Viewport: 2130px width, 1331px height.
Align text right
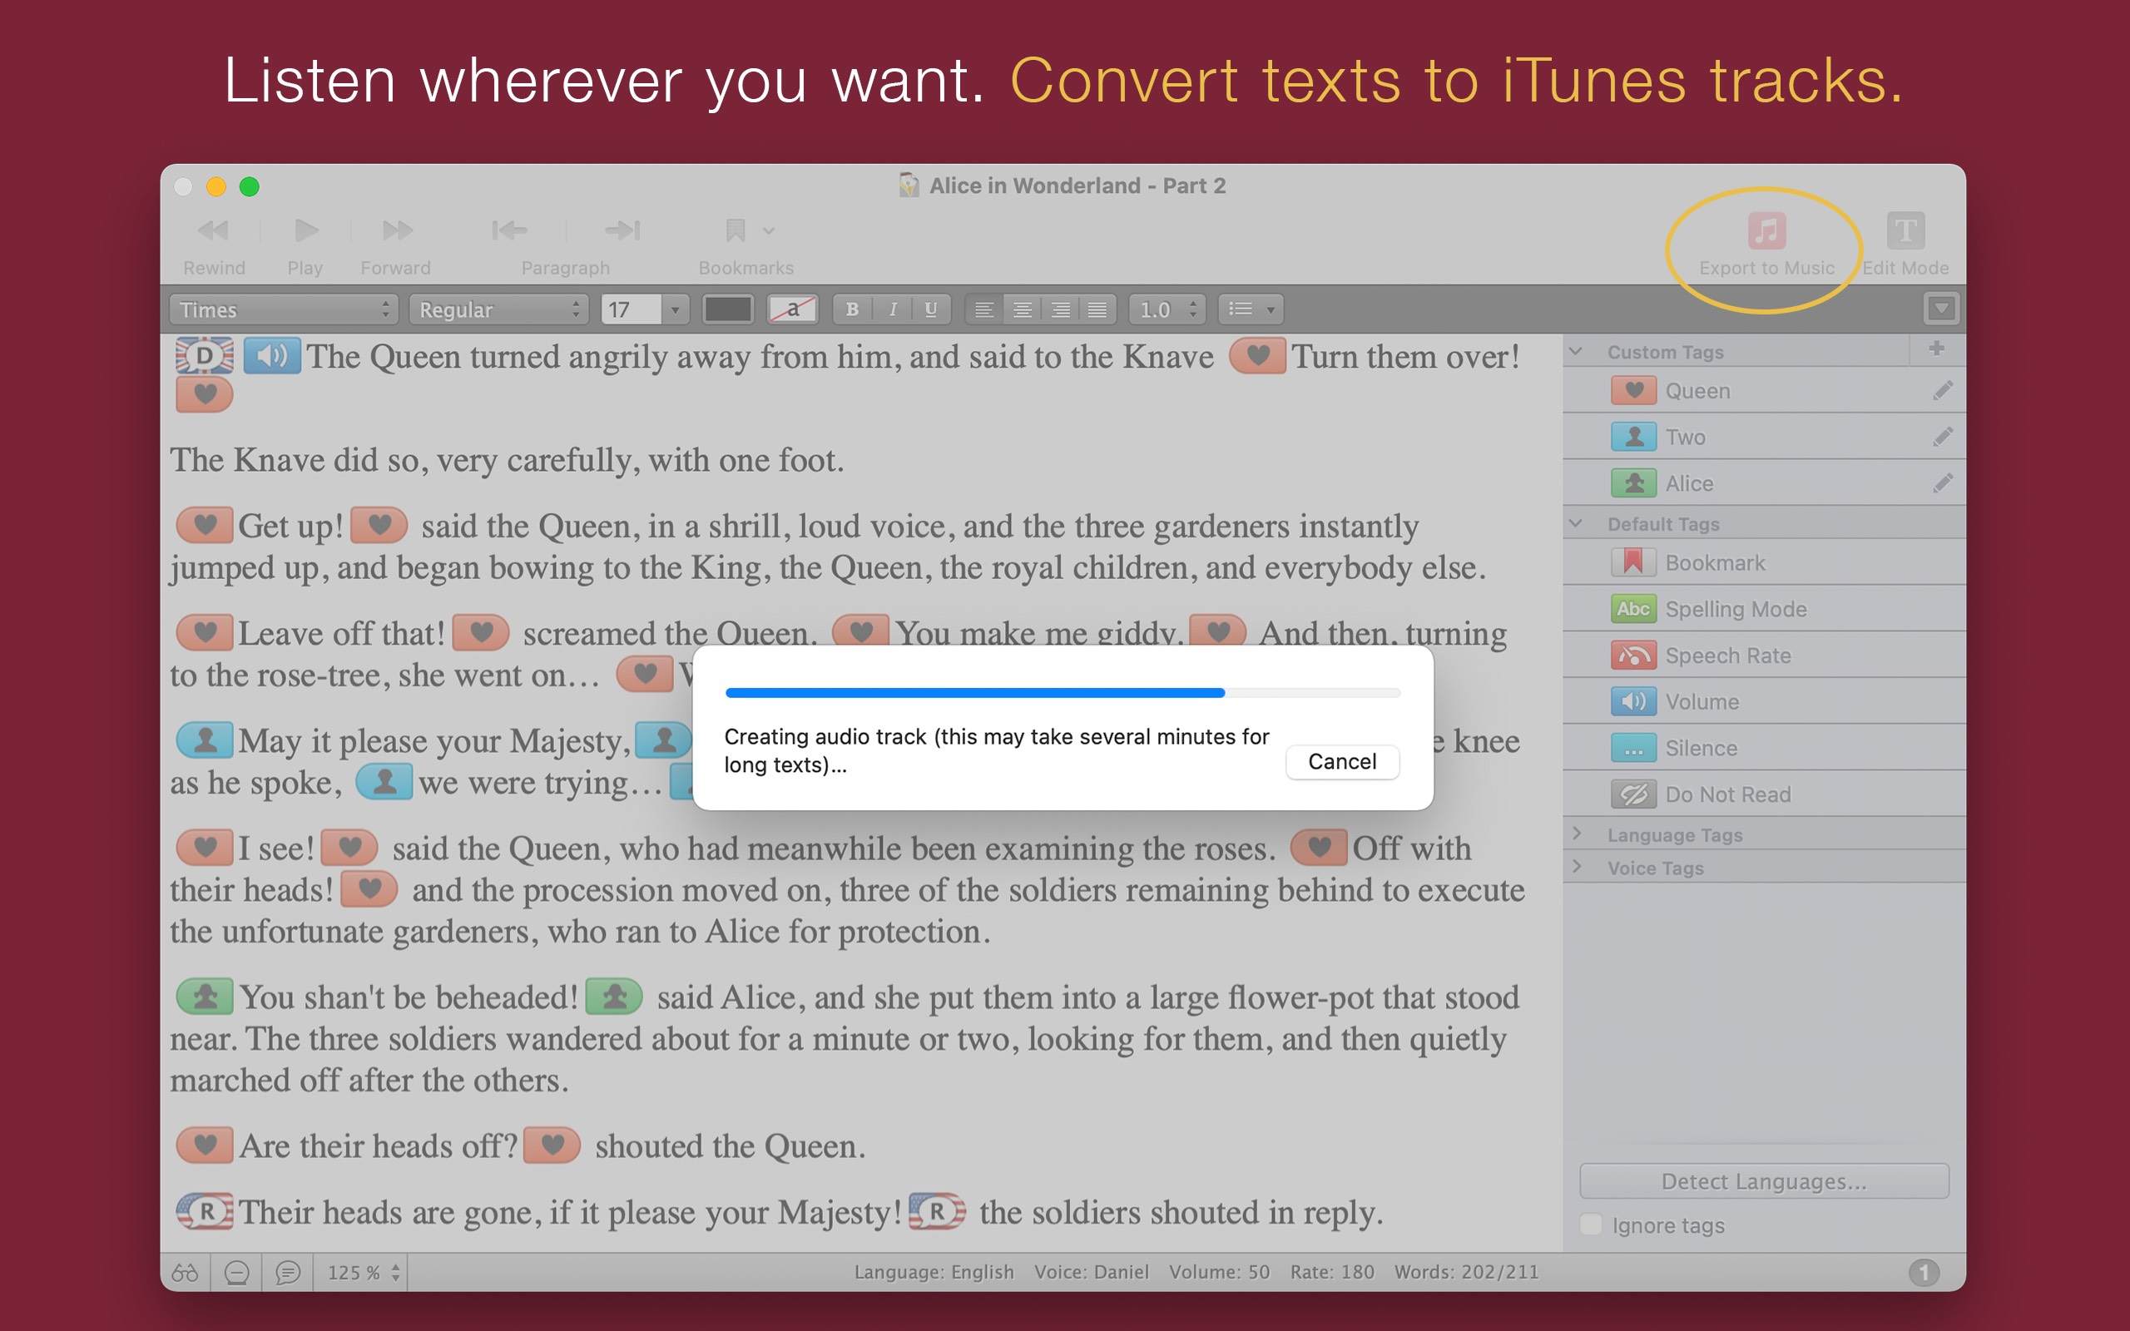1061,309
